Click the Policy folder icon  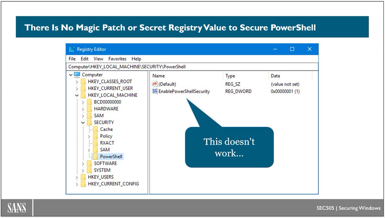click(x=95, y=136)
